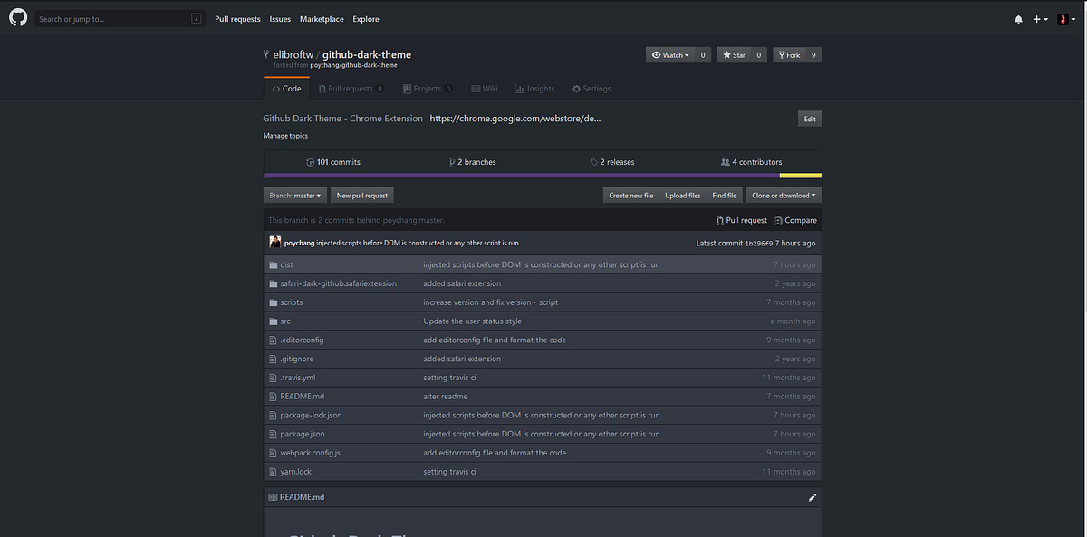The width and height of the screenshot is (1087, 537).
Task: Open the Settings tab
Action: pos(592,89)
